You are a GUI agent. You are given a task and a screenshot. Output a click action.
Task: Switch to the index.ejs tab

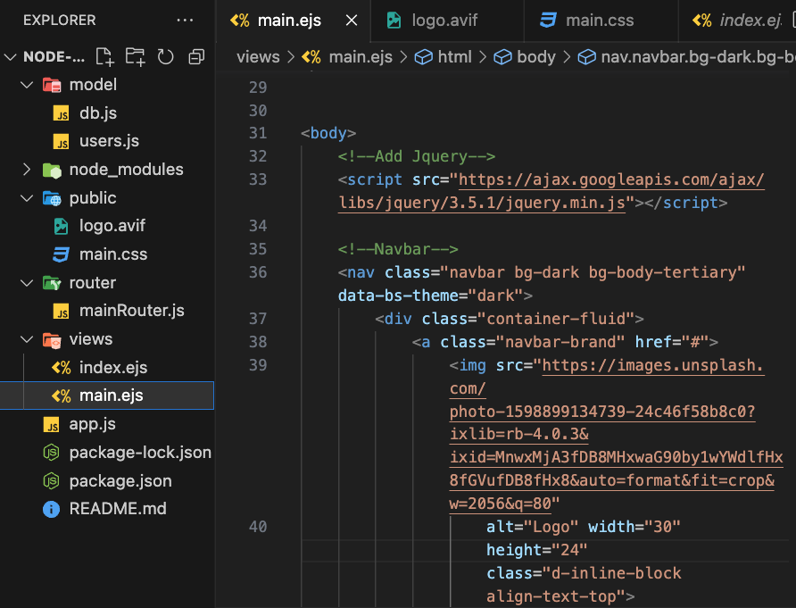pos(737,21)
